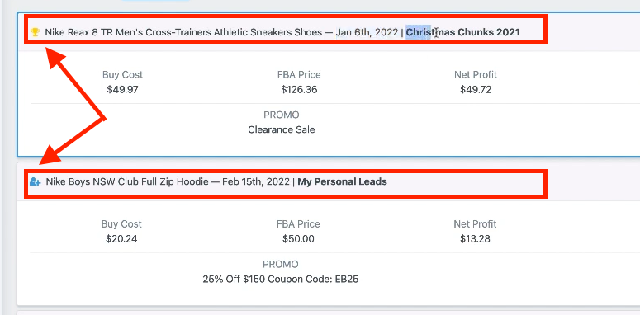Click the gold trophy icon beside Nike Reax
This screenshot has height=315, width=640.
tap(36, 32)
